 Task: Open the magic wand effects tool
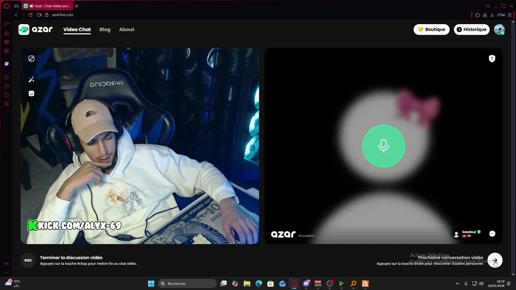click(x=31, y=80)
